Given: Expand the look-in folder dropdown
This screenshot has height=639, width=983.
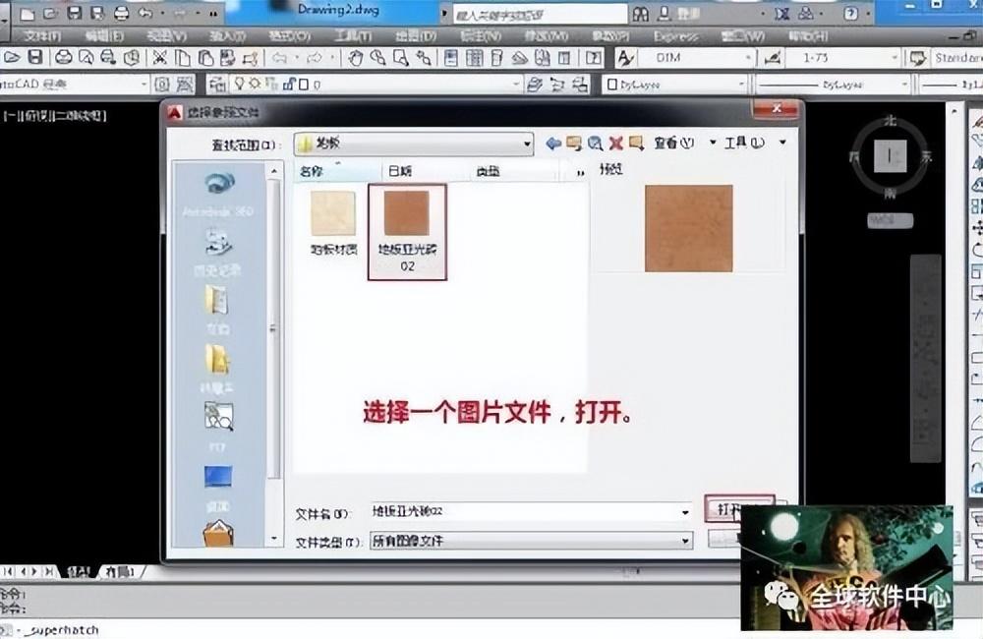Looking at the screenshot, I should [x=527, y=144].
